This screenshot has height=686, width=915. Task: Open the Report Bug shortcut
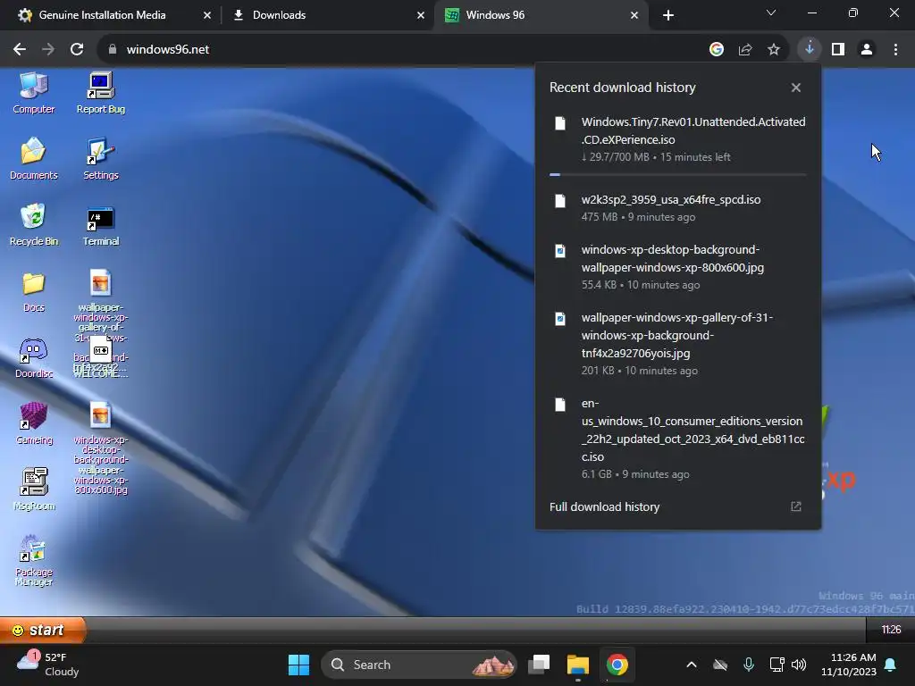pyautogui.click(x=100, y=93)
